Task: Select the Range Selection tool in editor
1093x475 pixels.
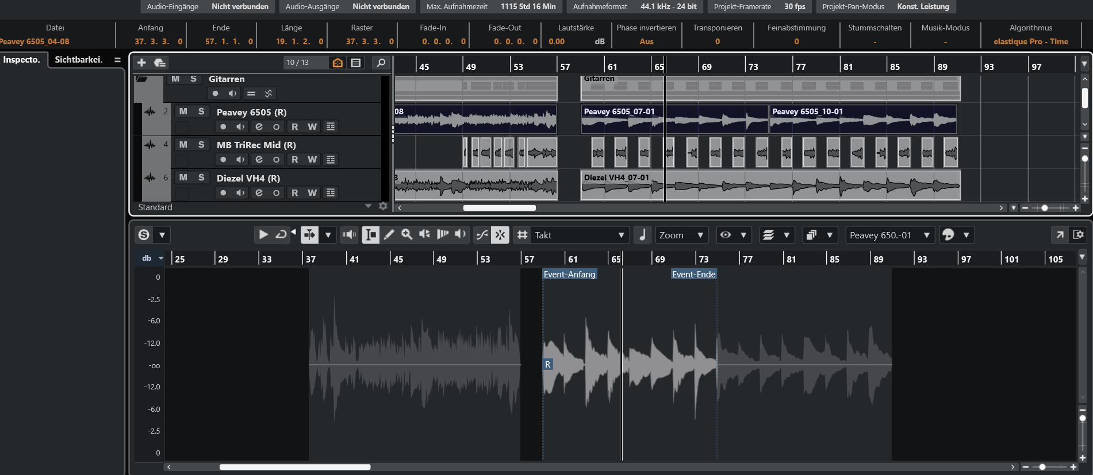Action: pos(371,234)
